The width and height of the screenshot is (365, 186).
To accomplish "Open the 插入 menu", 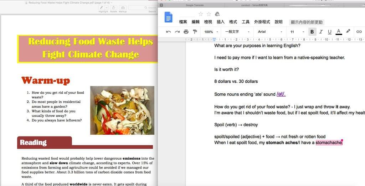I will [x=221, y=22].
